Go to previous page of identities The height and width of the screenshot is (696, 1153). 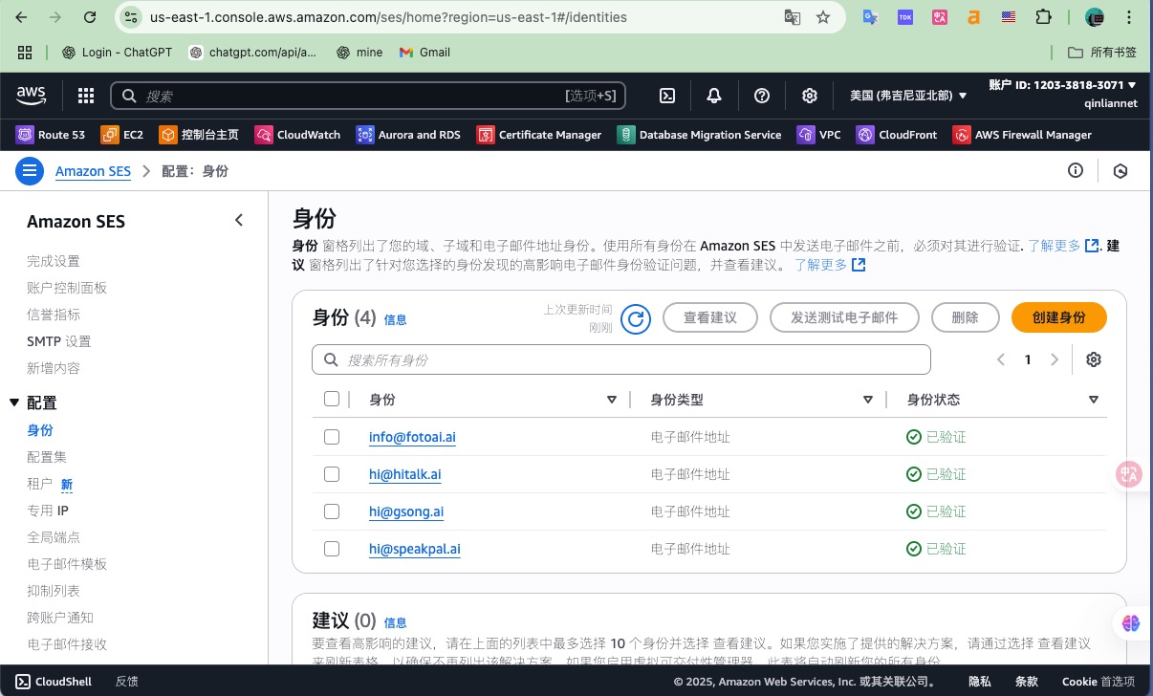point(1001,359)
